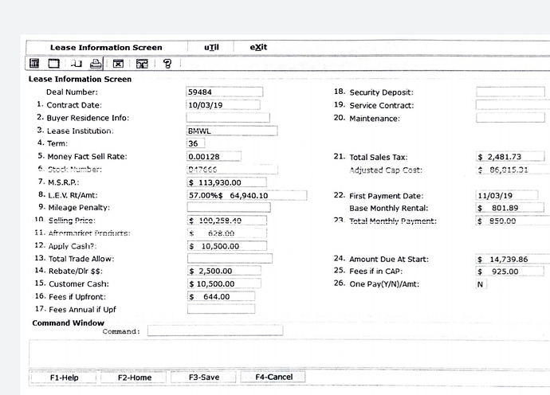Click the One Pay(Y/N) field showing N
Viewport: 550px width, 395px height.
pos(481,284)
